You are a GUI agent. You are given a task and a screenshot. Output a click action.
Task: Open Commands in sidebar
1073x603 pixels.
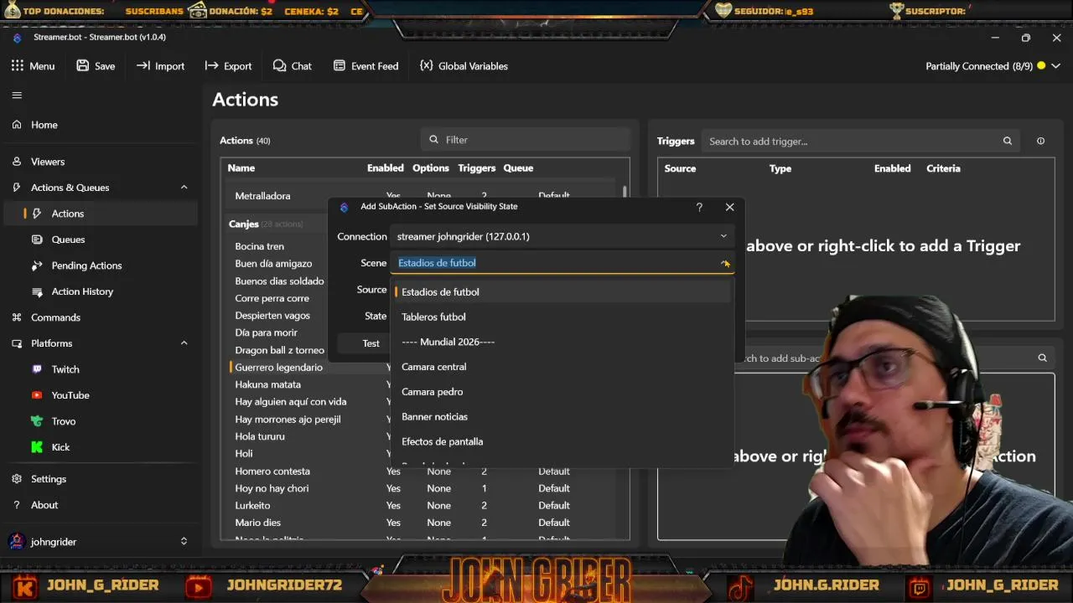[x=99, y=317]
